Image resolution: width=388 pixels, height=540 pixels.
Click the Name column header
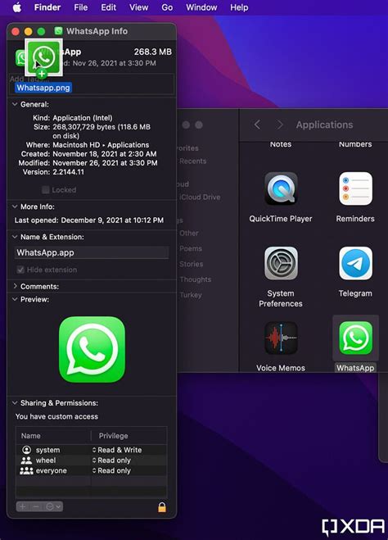click(30, 436)
